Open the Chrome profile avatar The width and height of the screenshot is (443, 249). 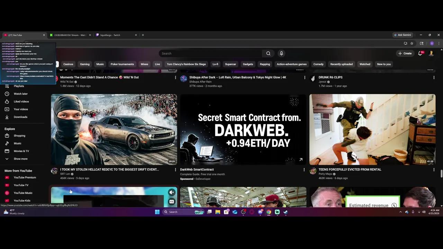point(432,43)
